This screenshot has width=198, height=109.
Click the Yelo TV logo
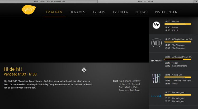click(29, 10)
